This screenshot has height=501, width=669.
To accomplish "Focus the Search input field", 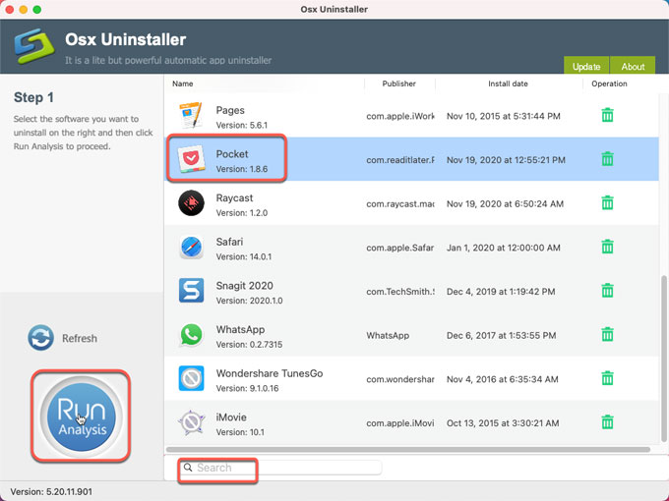I will [280, 468].
